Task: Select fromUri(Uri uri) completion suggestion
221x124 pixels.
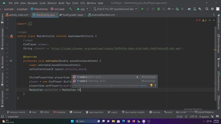Action: pos(114,77)
